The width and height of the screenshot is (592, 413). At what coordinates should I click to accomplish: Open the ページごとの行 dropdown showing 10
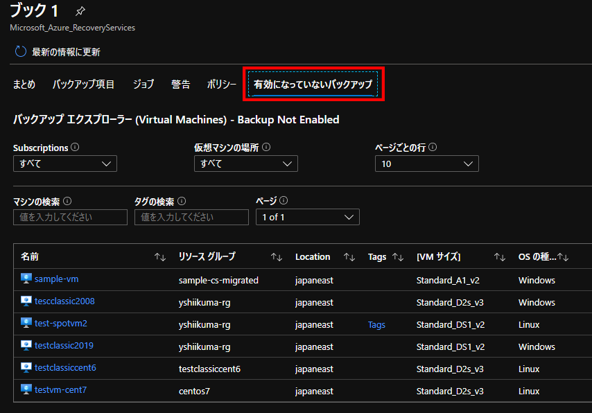426,164
